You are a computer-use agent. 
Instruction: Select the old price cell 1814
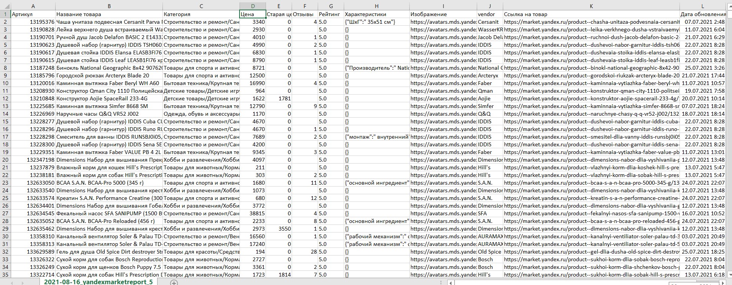pos(279,275)
